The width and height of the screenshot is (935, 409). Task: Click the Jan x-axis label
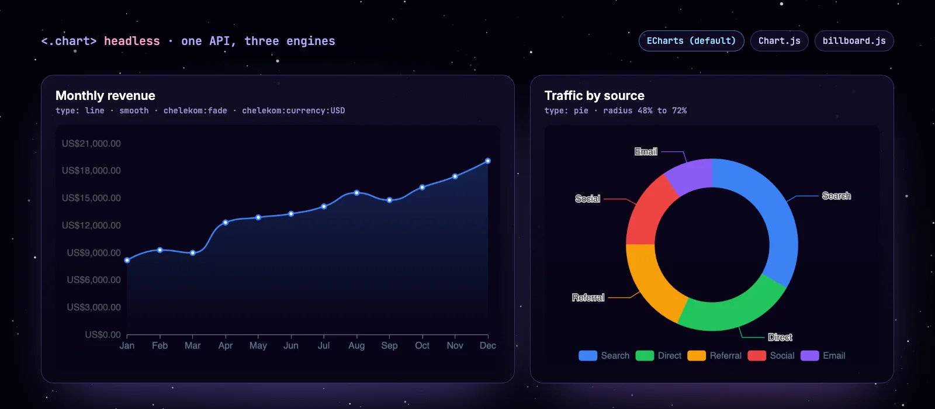tap(127, 346)
